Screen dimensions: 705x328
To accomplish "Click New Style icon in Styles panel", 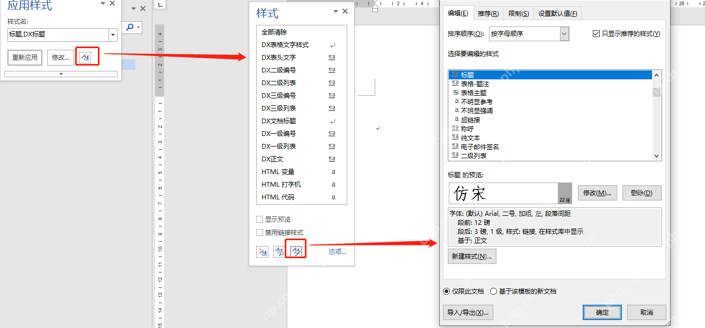I will (x=262, y=251).
